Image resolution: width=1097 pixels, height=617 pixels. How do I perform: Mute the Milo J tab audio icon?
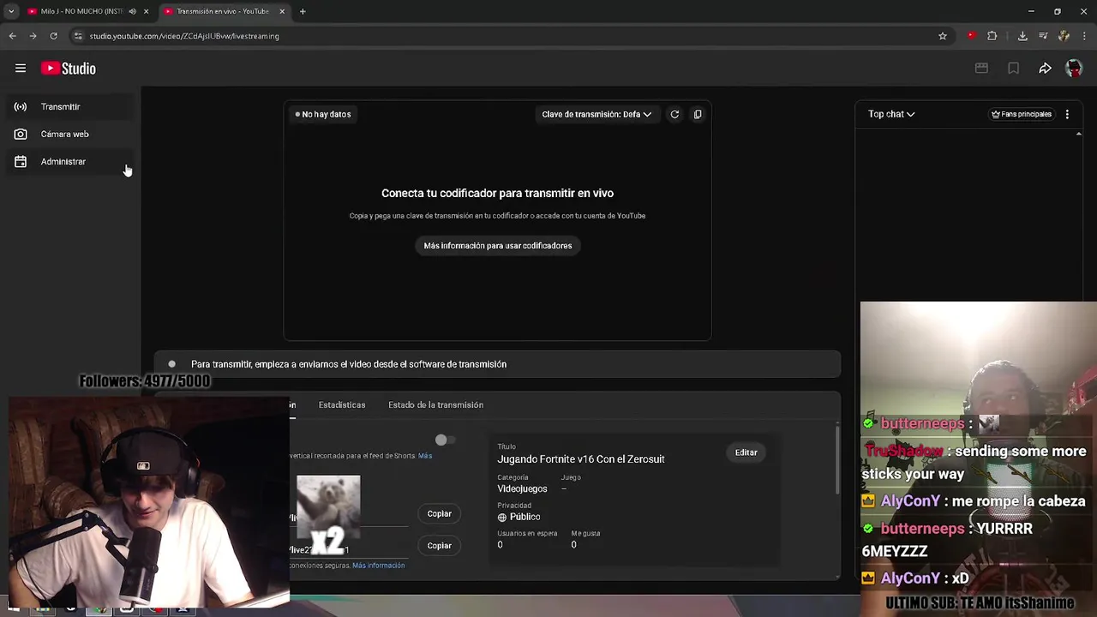[132, 11]
